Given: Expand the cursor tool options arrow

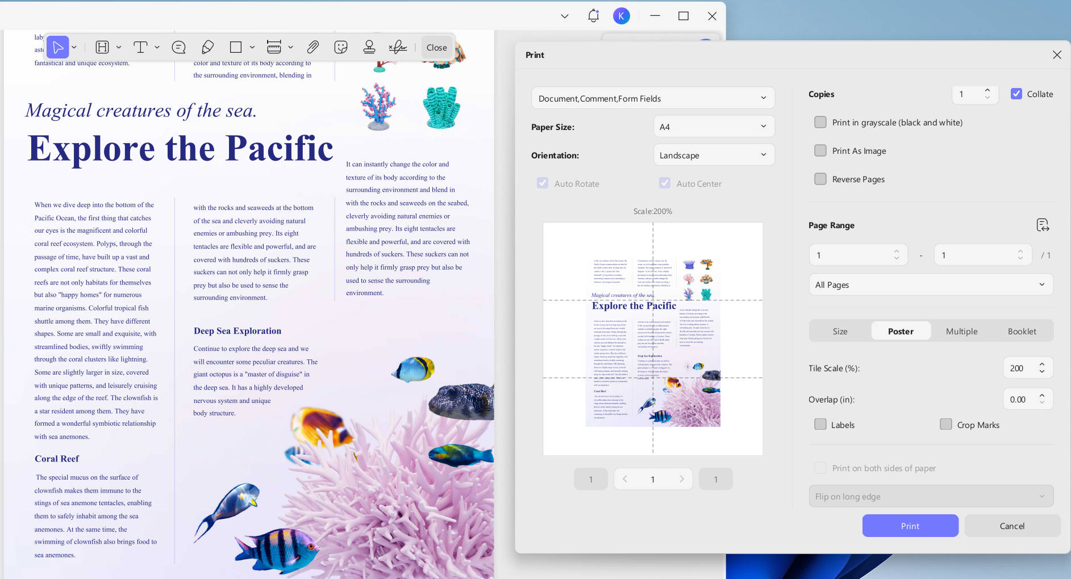Looking at the screenshot, I should pyautogui.click(x=74, y=47).
